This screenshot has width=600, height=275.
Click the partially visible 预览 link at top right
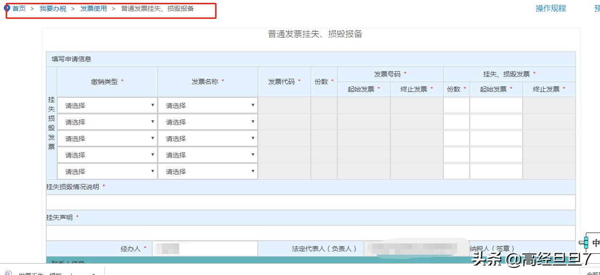pyautogui.click(x=596, y=8)
